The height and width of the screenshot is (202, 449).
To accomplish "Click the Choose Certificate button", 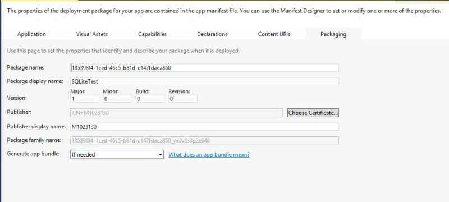I will (313, 113).
